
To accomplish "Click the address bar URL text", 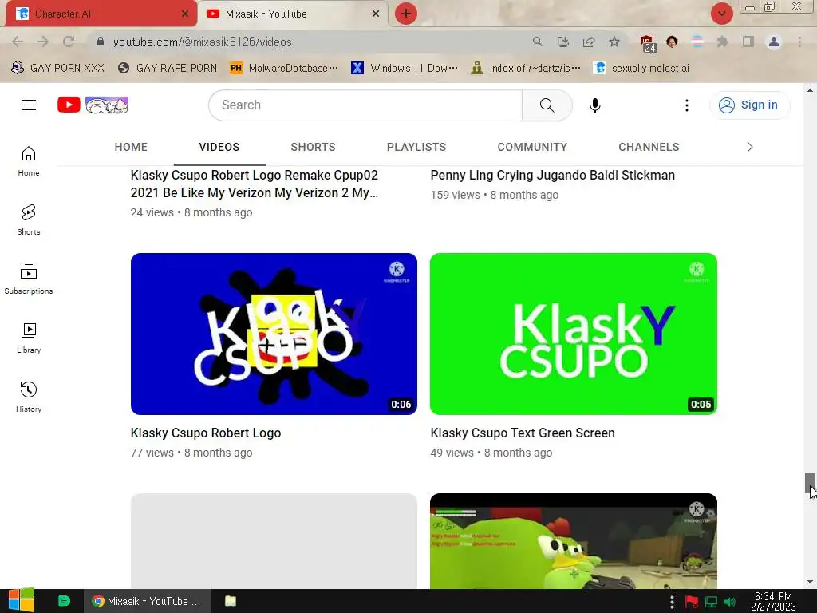I will click(202, 42).
